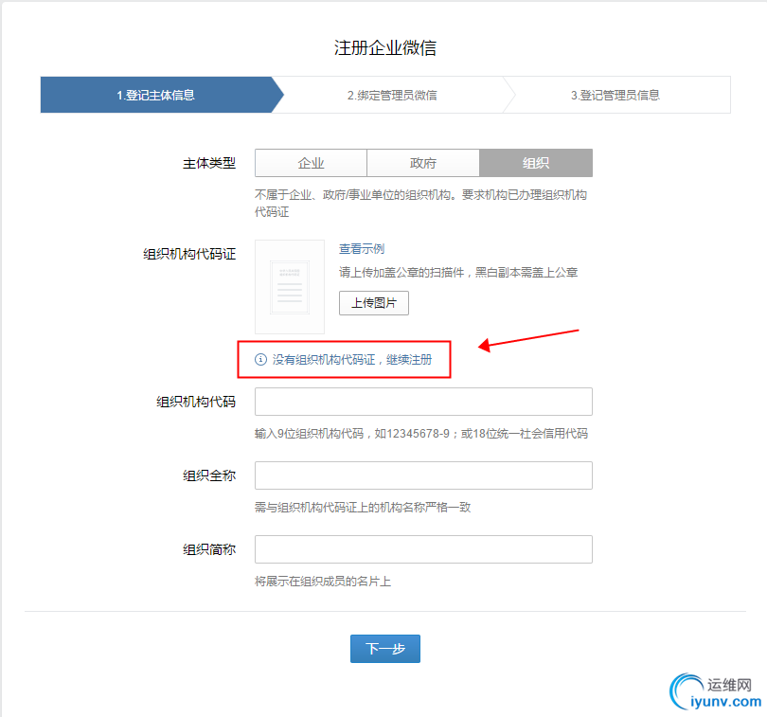Click the text 请上传加盖公章的扫描件

coord(401,272)
